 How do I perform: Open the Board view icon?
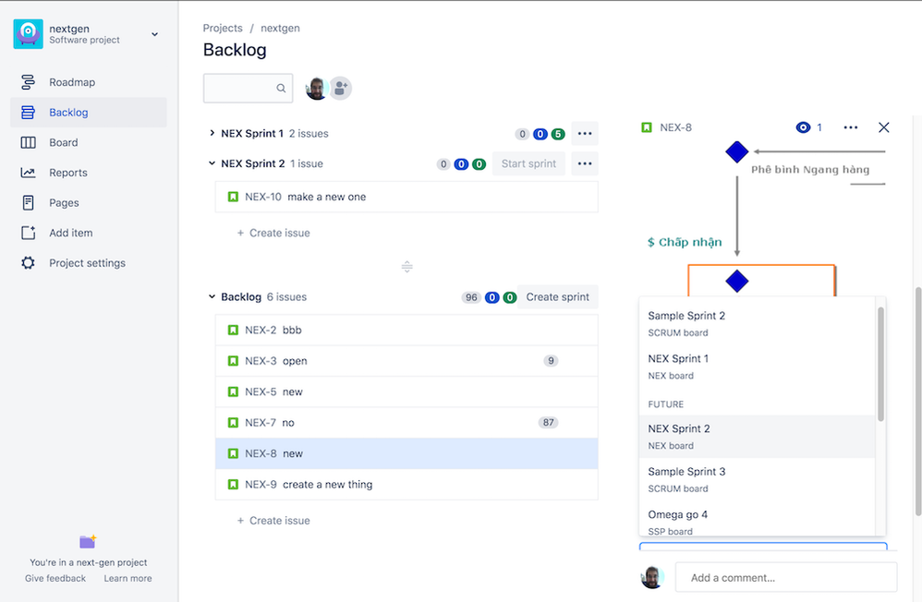(x=28, y=142)
